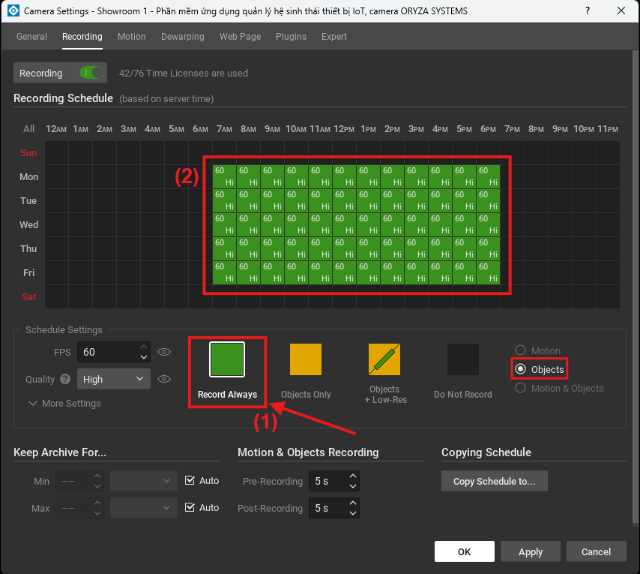This screenshot has height=574, width=640.
Task: Click Copy Schedule to... button
Action: [x=494, y=481]
